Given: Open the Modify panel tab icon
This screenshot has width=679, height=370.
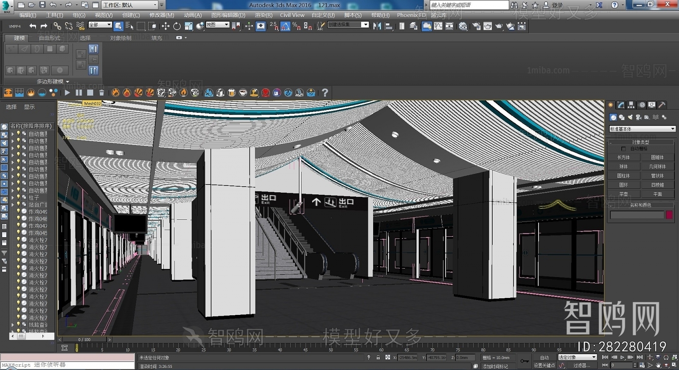Looking at the screenshot, I should 621,105.
